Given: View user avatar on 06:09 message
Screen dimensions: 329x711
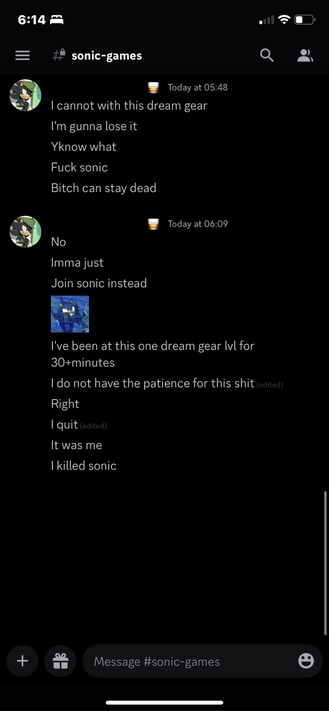Looking at the screenshot, I should (25, 231).
